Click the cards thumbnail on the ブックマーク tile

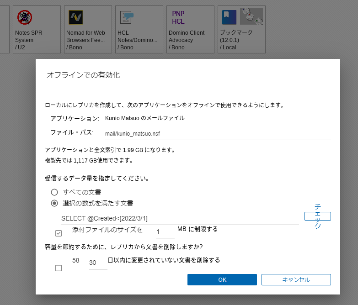coord(251,16)
